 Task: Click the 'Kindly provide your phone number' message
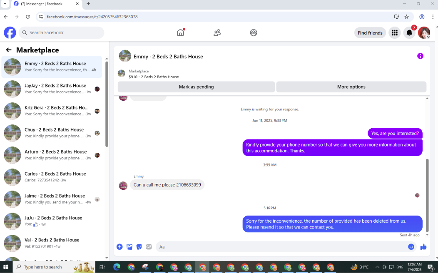pyautogui.click(x=332, y=148)
